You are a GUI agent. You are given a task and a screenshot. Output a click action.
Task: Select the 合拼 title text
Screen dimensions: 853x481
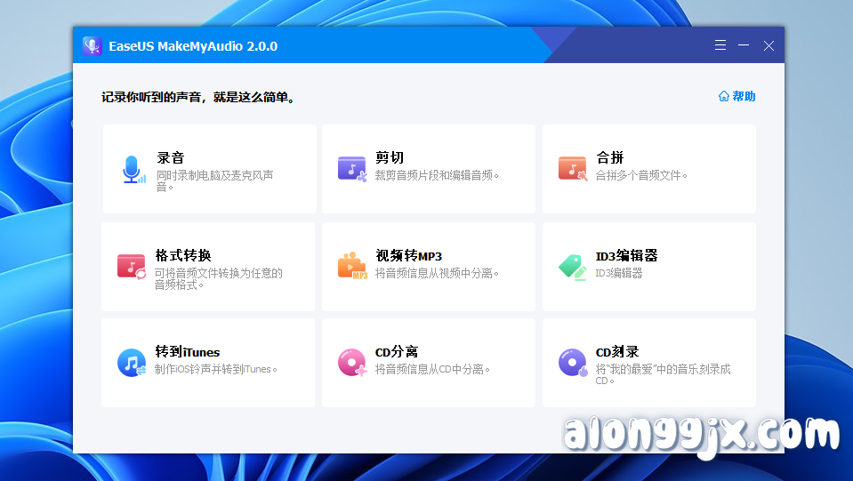(x=610, y=157)
